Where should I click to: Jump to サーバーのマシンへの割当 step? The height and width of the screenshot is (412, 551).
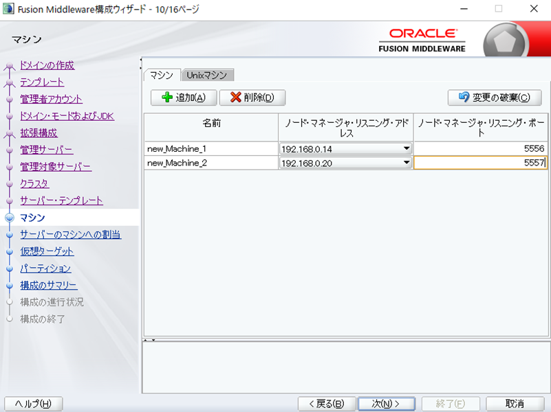[70, 234]
